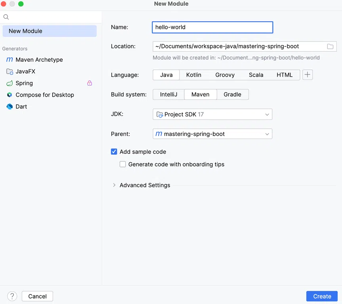Choose Kotlin as the language
This screenshot has height=304, width=342.
tap(194, 75)
